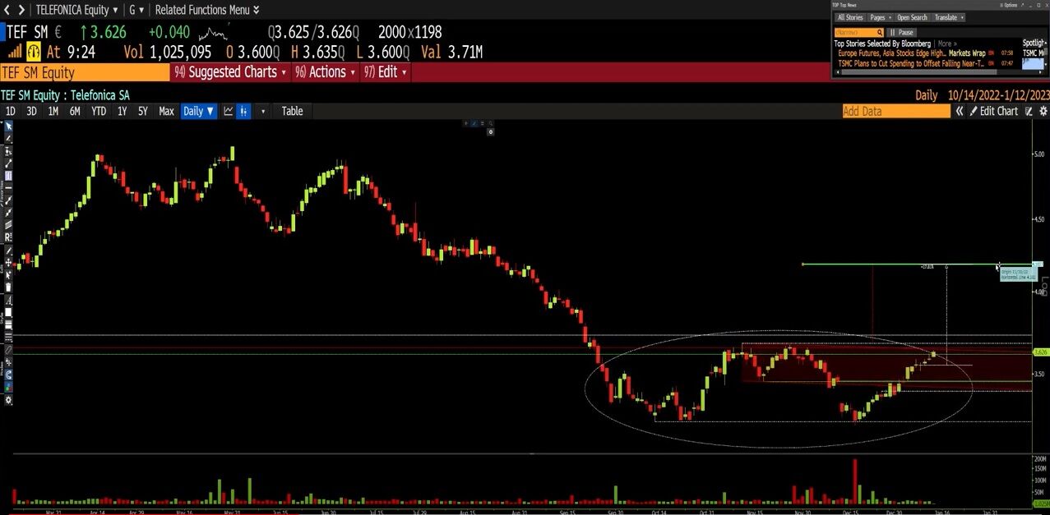The image size is (1050, 515).
Task: Open the TSMC Plans to Cut Spending headline
Action: tap(911, 62)
